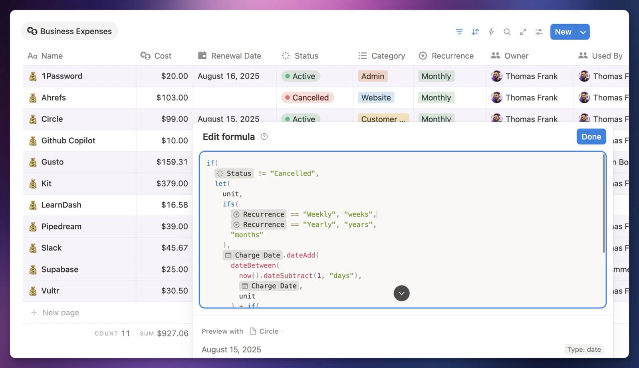
Task: Click the search magnifier icon
Action: click(507, 32)
